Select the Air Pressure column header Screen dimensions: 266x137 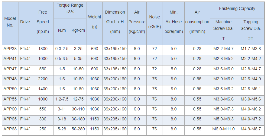tap(137, 22)
